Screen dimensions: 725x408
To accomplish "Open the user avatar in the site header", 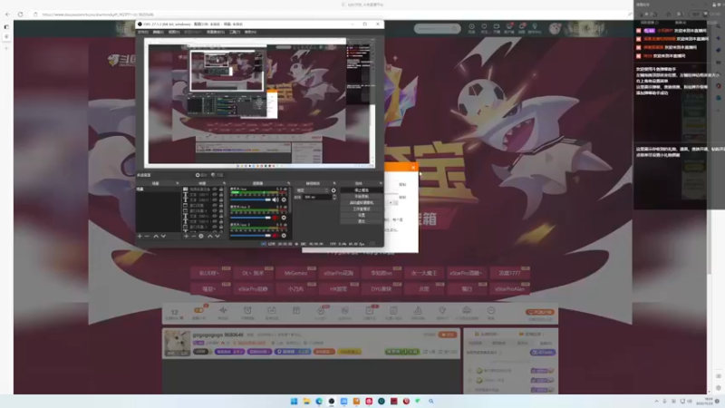I will [555, 28].
